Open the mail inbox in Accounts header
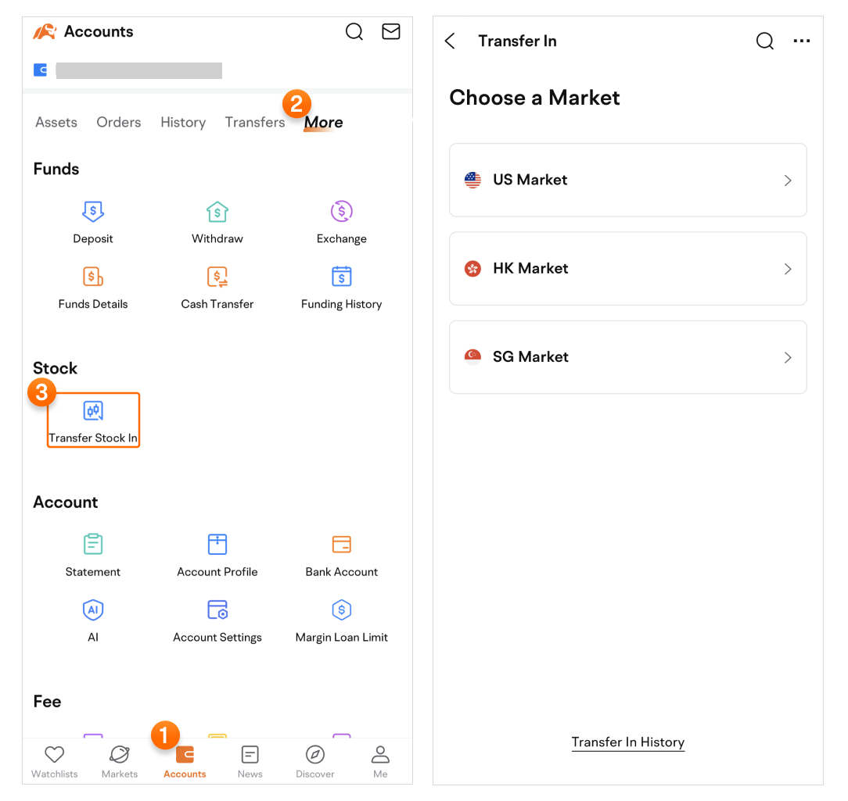 click(390, 32)
